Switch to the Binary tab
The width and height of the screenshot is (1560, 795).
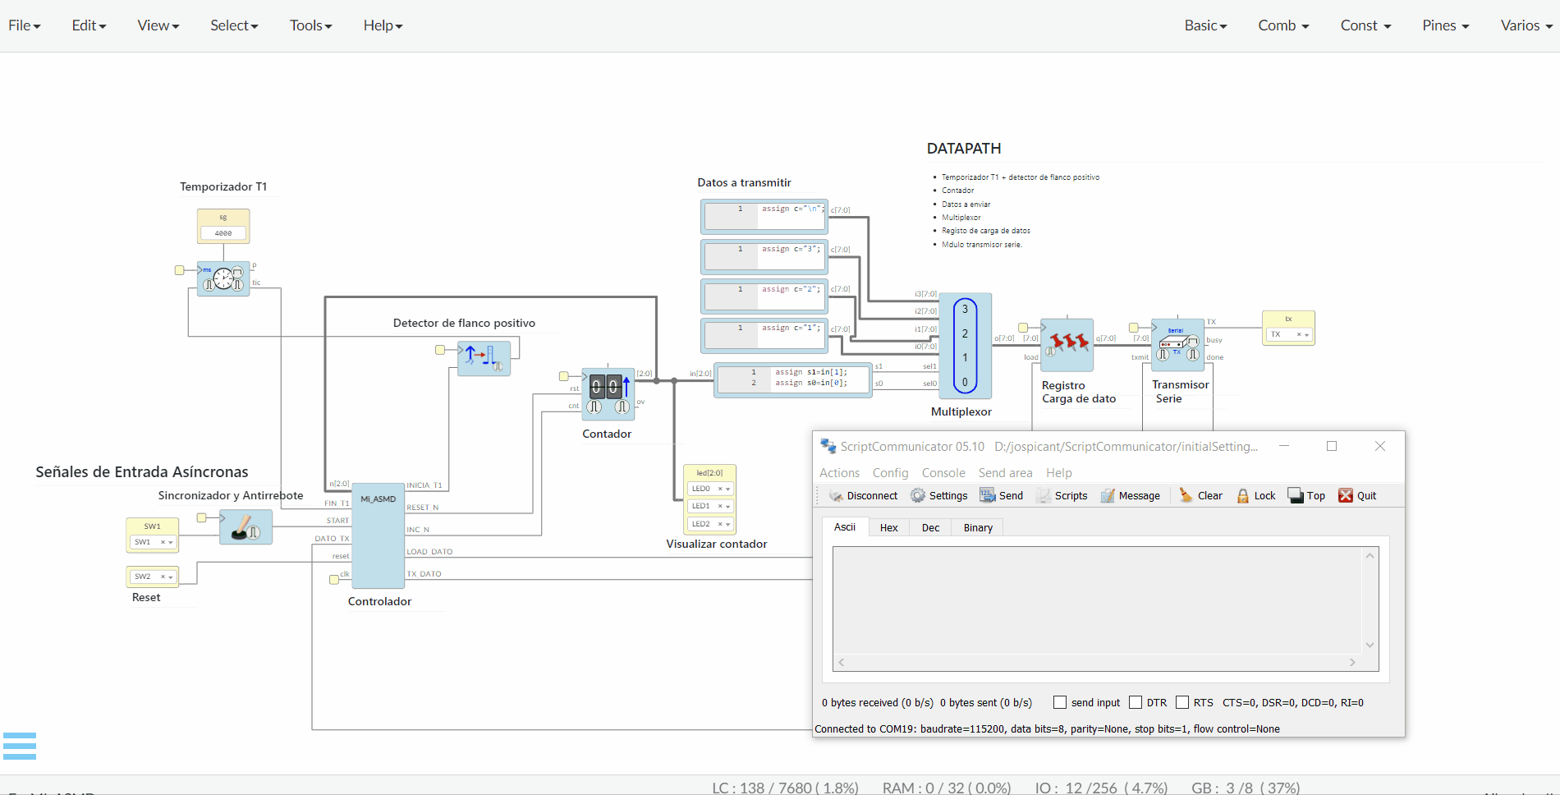pyautogui.click(x=978, y=527)
